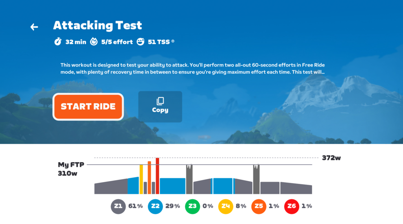The height and width of the screenshot is (224, 403).
Task: Click the copy pages icon
Action: click(160, 101)
